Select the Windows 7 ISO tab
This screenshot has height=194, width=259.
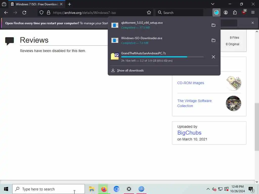point(37,4)
